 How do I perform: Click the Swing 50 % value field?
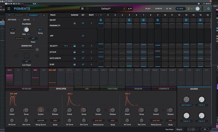[x=40, y=30]
